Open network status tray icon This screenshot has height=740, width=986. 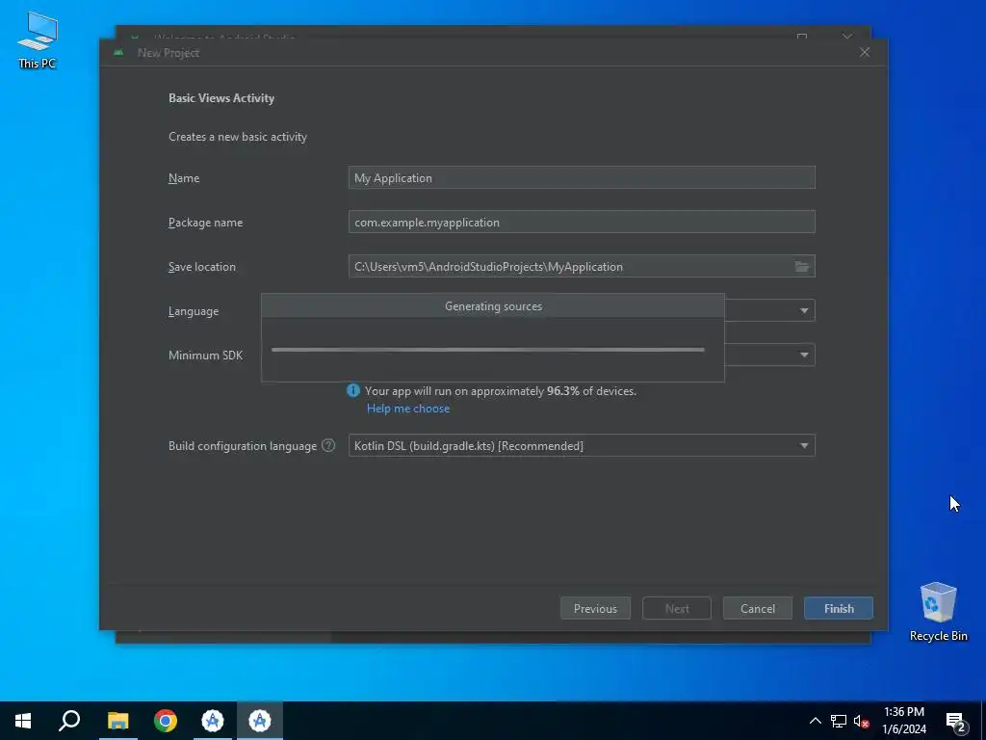point(839,721)
